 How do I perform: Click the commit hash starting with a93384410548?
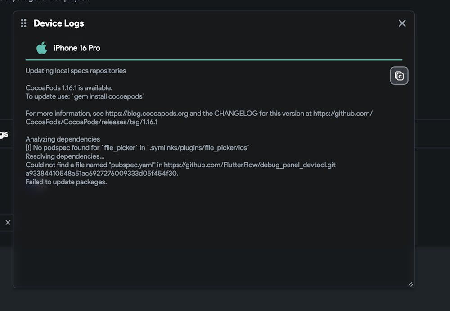click(102, 174)
